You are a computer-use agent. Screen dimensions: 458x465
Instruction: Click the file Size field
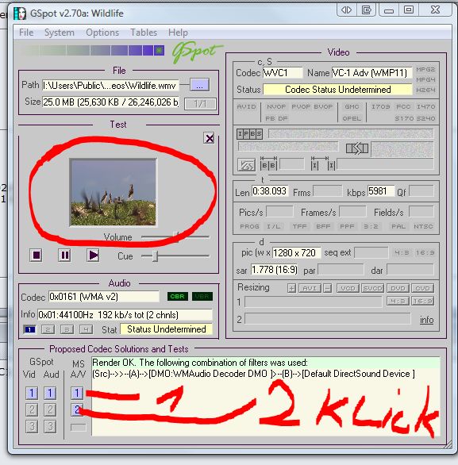[x=110, y=102]
